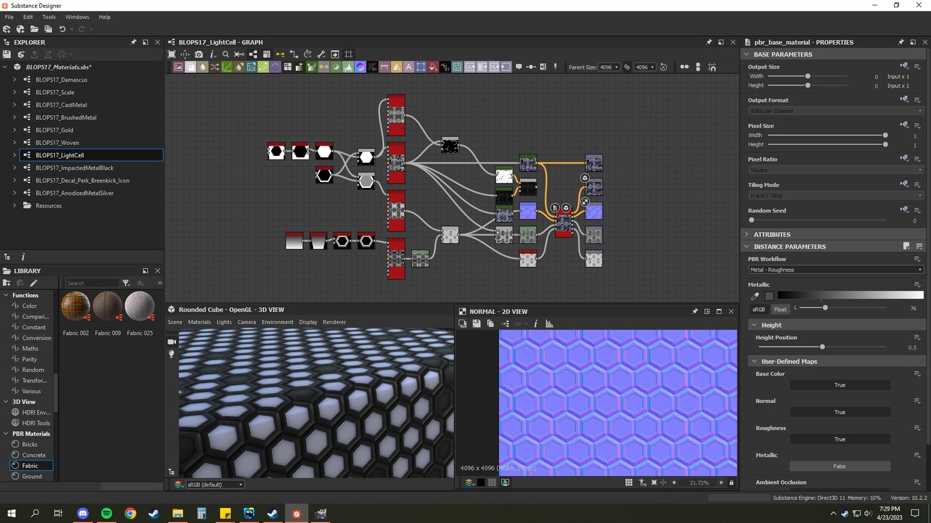Expand the BLOPS17_Gold tree item

tap(14, 130)
